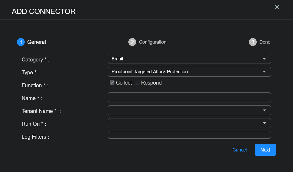Screen dimensions: 293x172
Task: Click the Respond checkbox label text
Action: click(151, 83)
